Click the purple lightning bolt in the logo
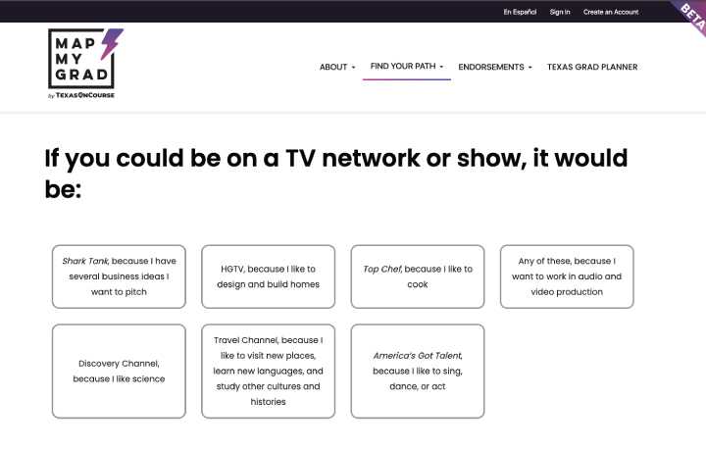The height and width of the screenshot is (451, 706). click(112, 44)
